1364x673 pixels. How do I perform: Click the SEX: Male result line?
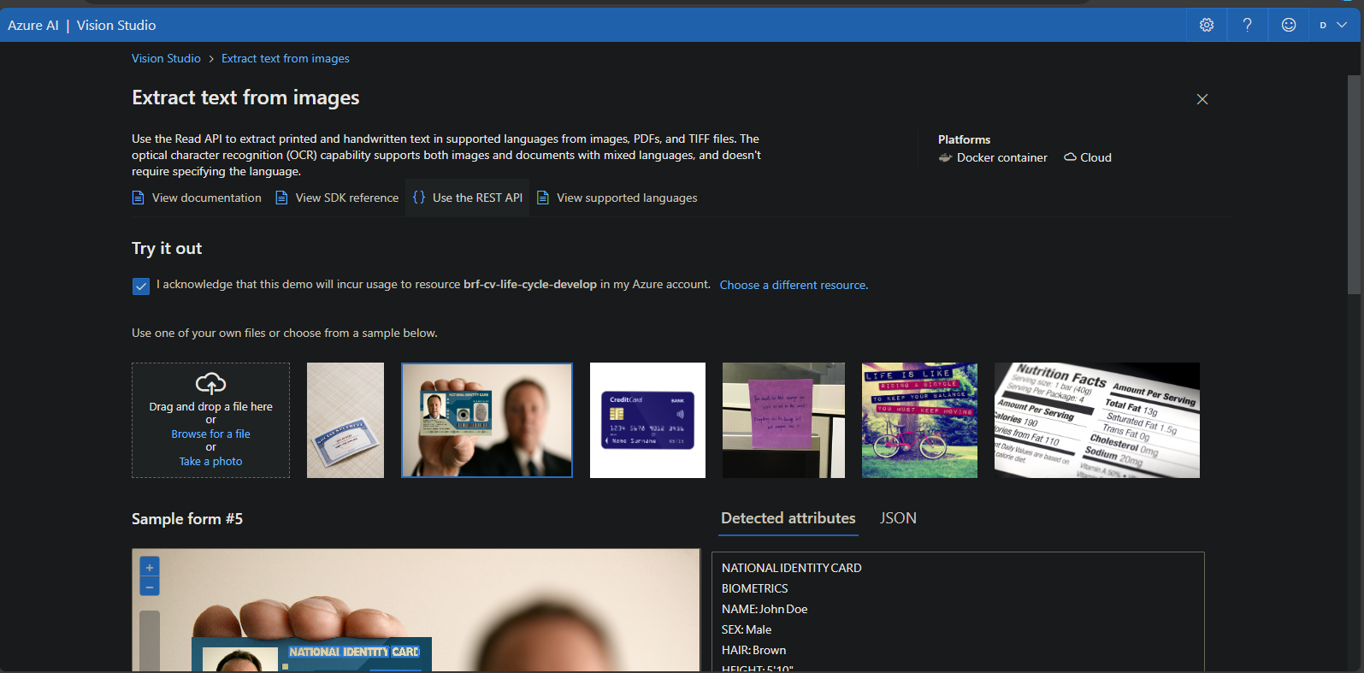click(747, 629)
